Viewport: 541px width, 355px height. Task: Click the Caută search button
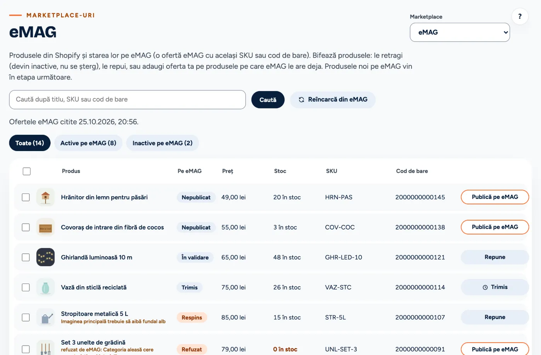pos(268,100)
